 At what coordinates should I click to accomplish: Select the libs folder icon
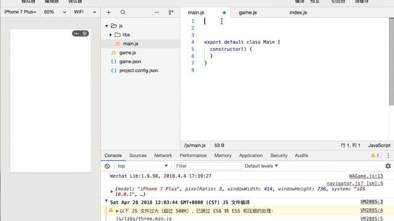click(x=118, y=34)
